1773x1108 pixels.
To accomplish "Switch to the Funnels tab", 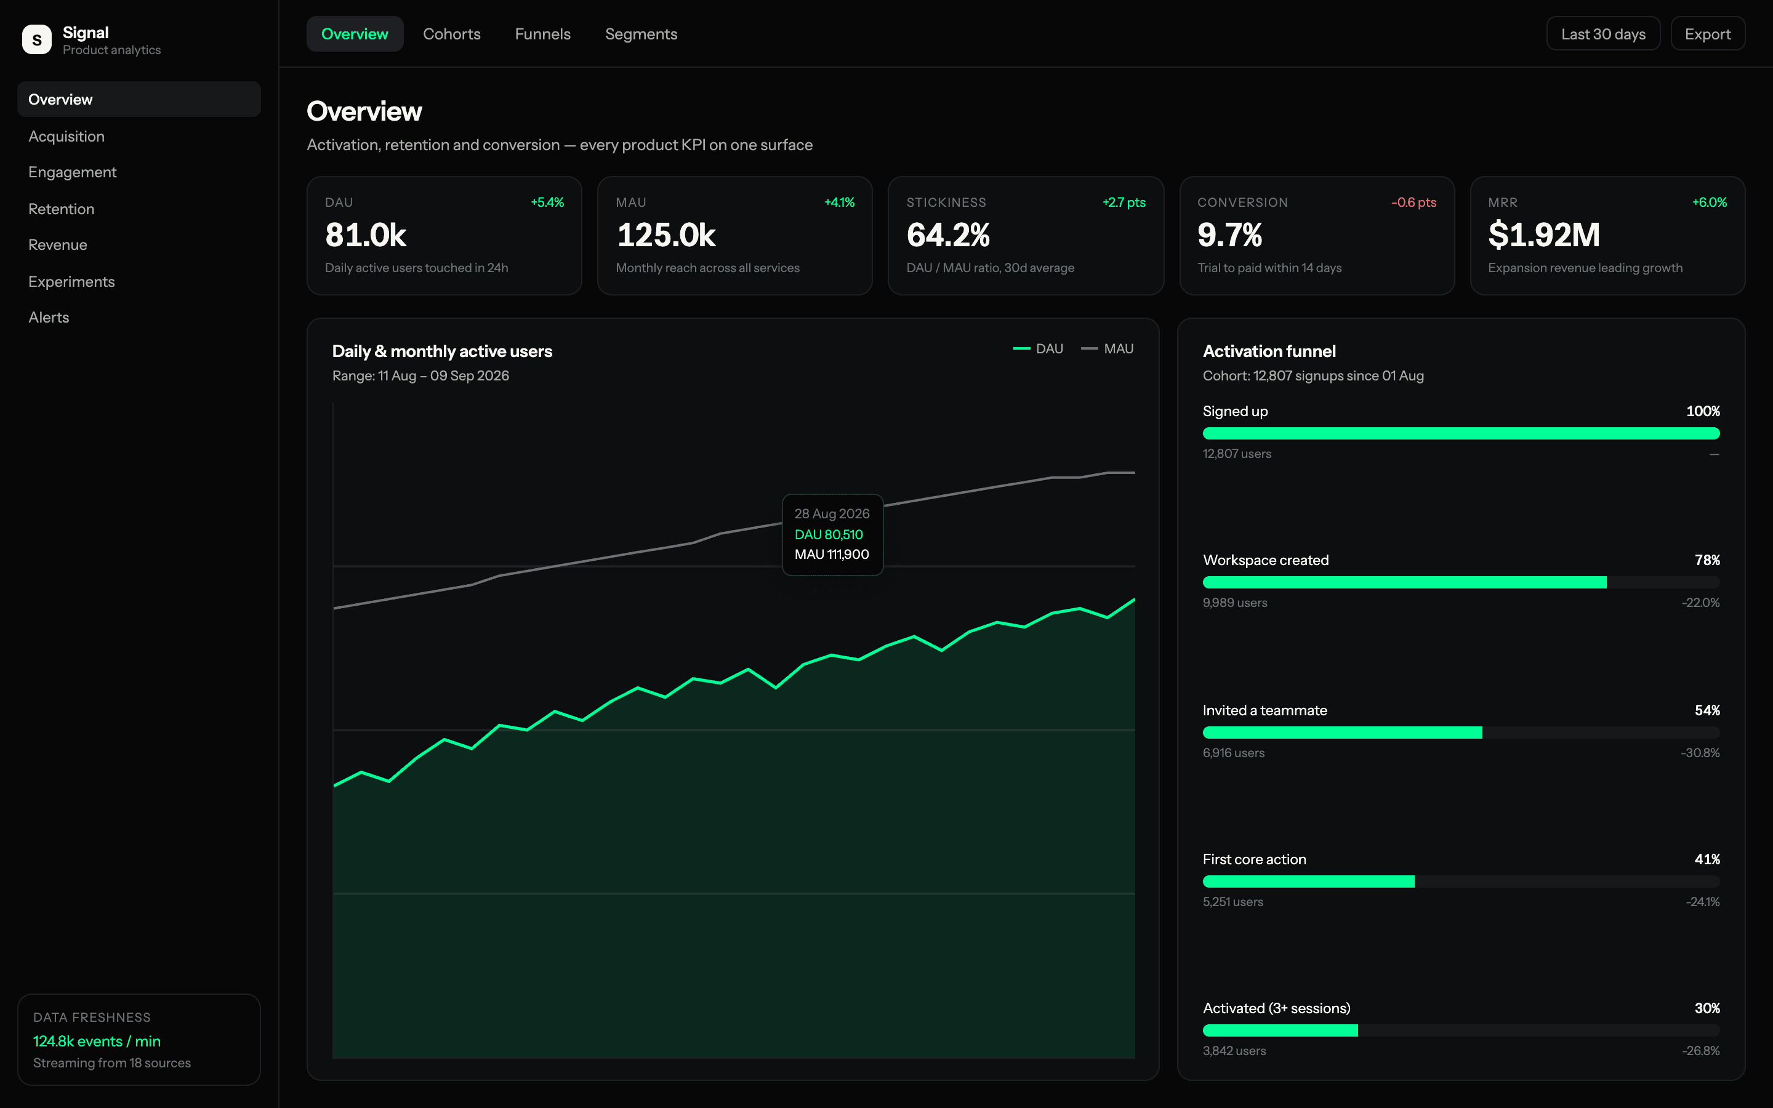I will coord(543,34).
